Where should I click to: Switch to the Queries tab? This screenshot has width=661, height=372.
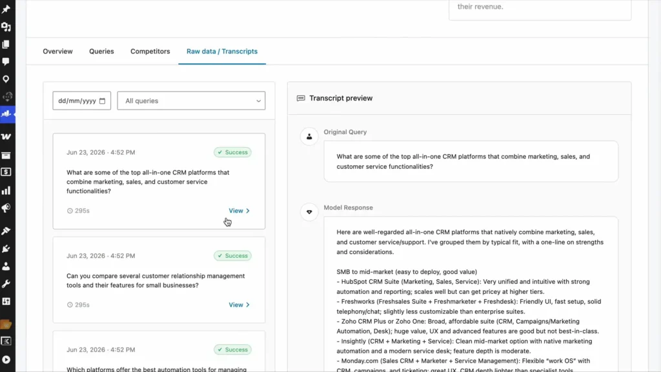(x=101, y=52)
